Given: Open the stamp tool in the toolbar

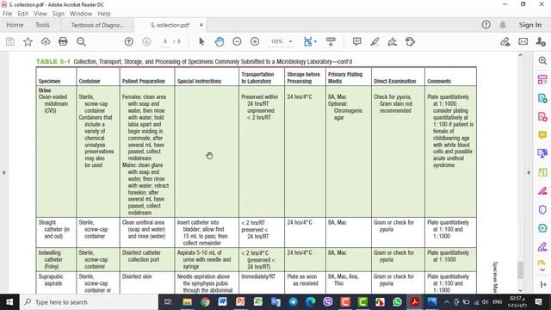Looking at the screenshot, I should 410,41.
